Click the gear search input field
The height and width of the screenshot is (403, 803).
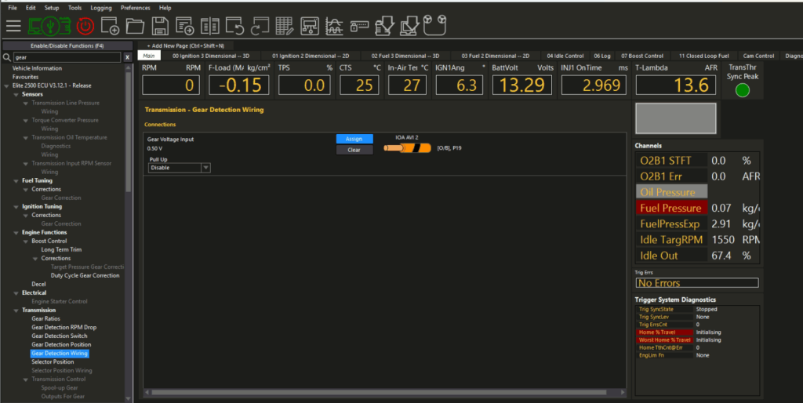(67, 57)
